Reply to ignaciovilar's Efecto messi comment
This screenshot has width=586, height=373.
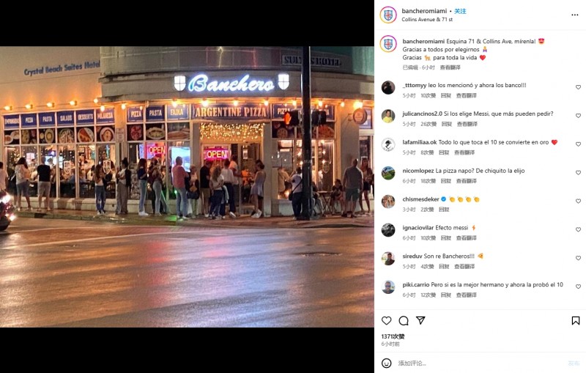[446, 237]
